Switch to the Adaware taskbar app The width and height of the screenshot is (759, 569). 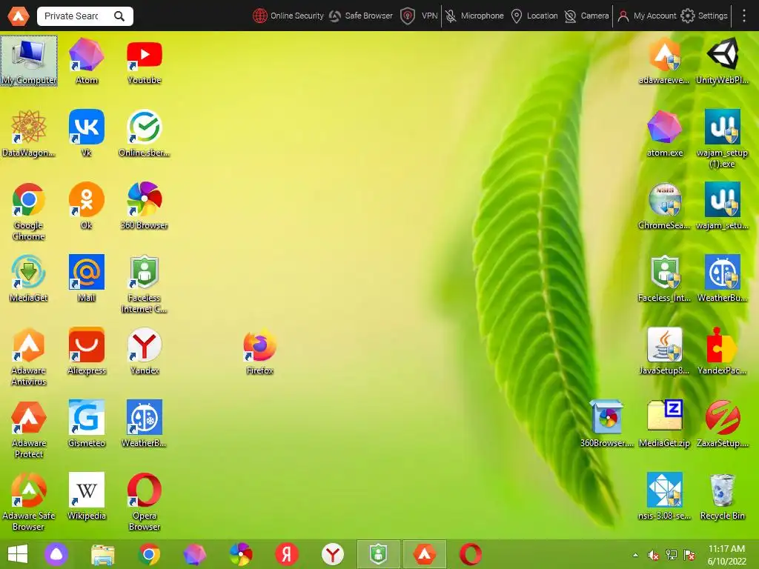pos(425,554)
